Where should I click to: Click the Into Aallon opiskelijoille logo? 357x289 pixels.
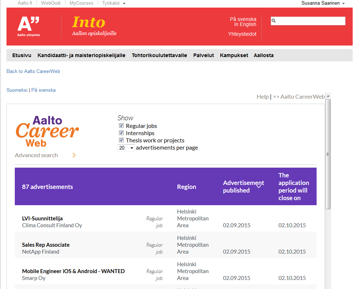click(94, 26)
